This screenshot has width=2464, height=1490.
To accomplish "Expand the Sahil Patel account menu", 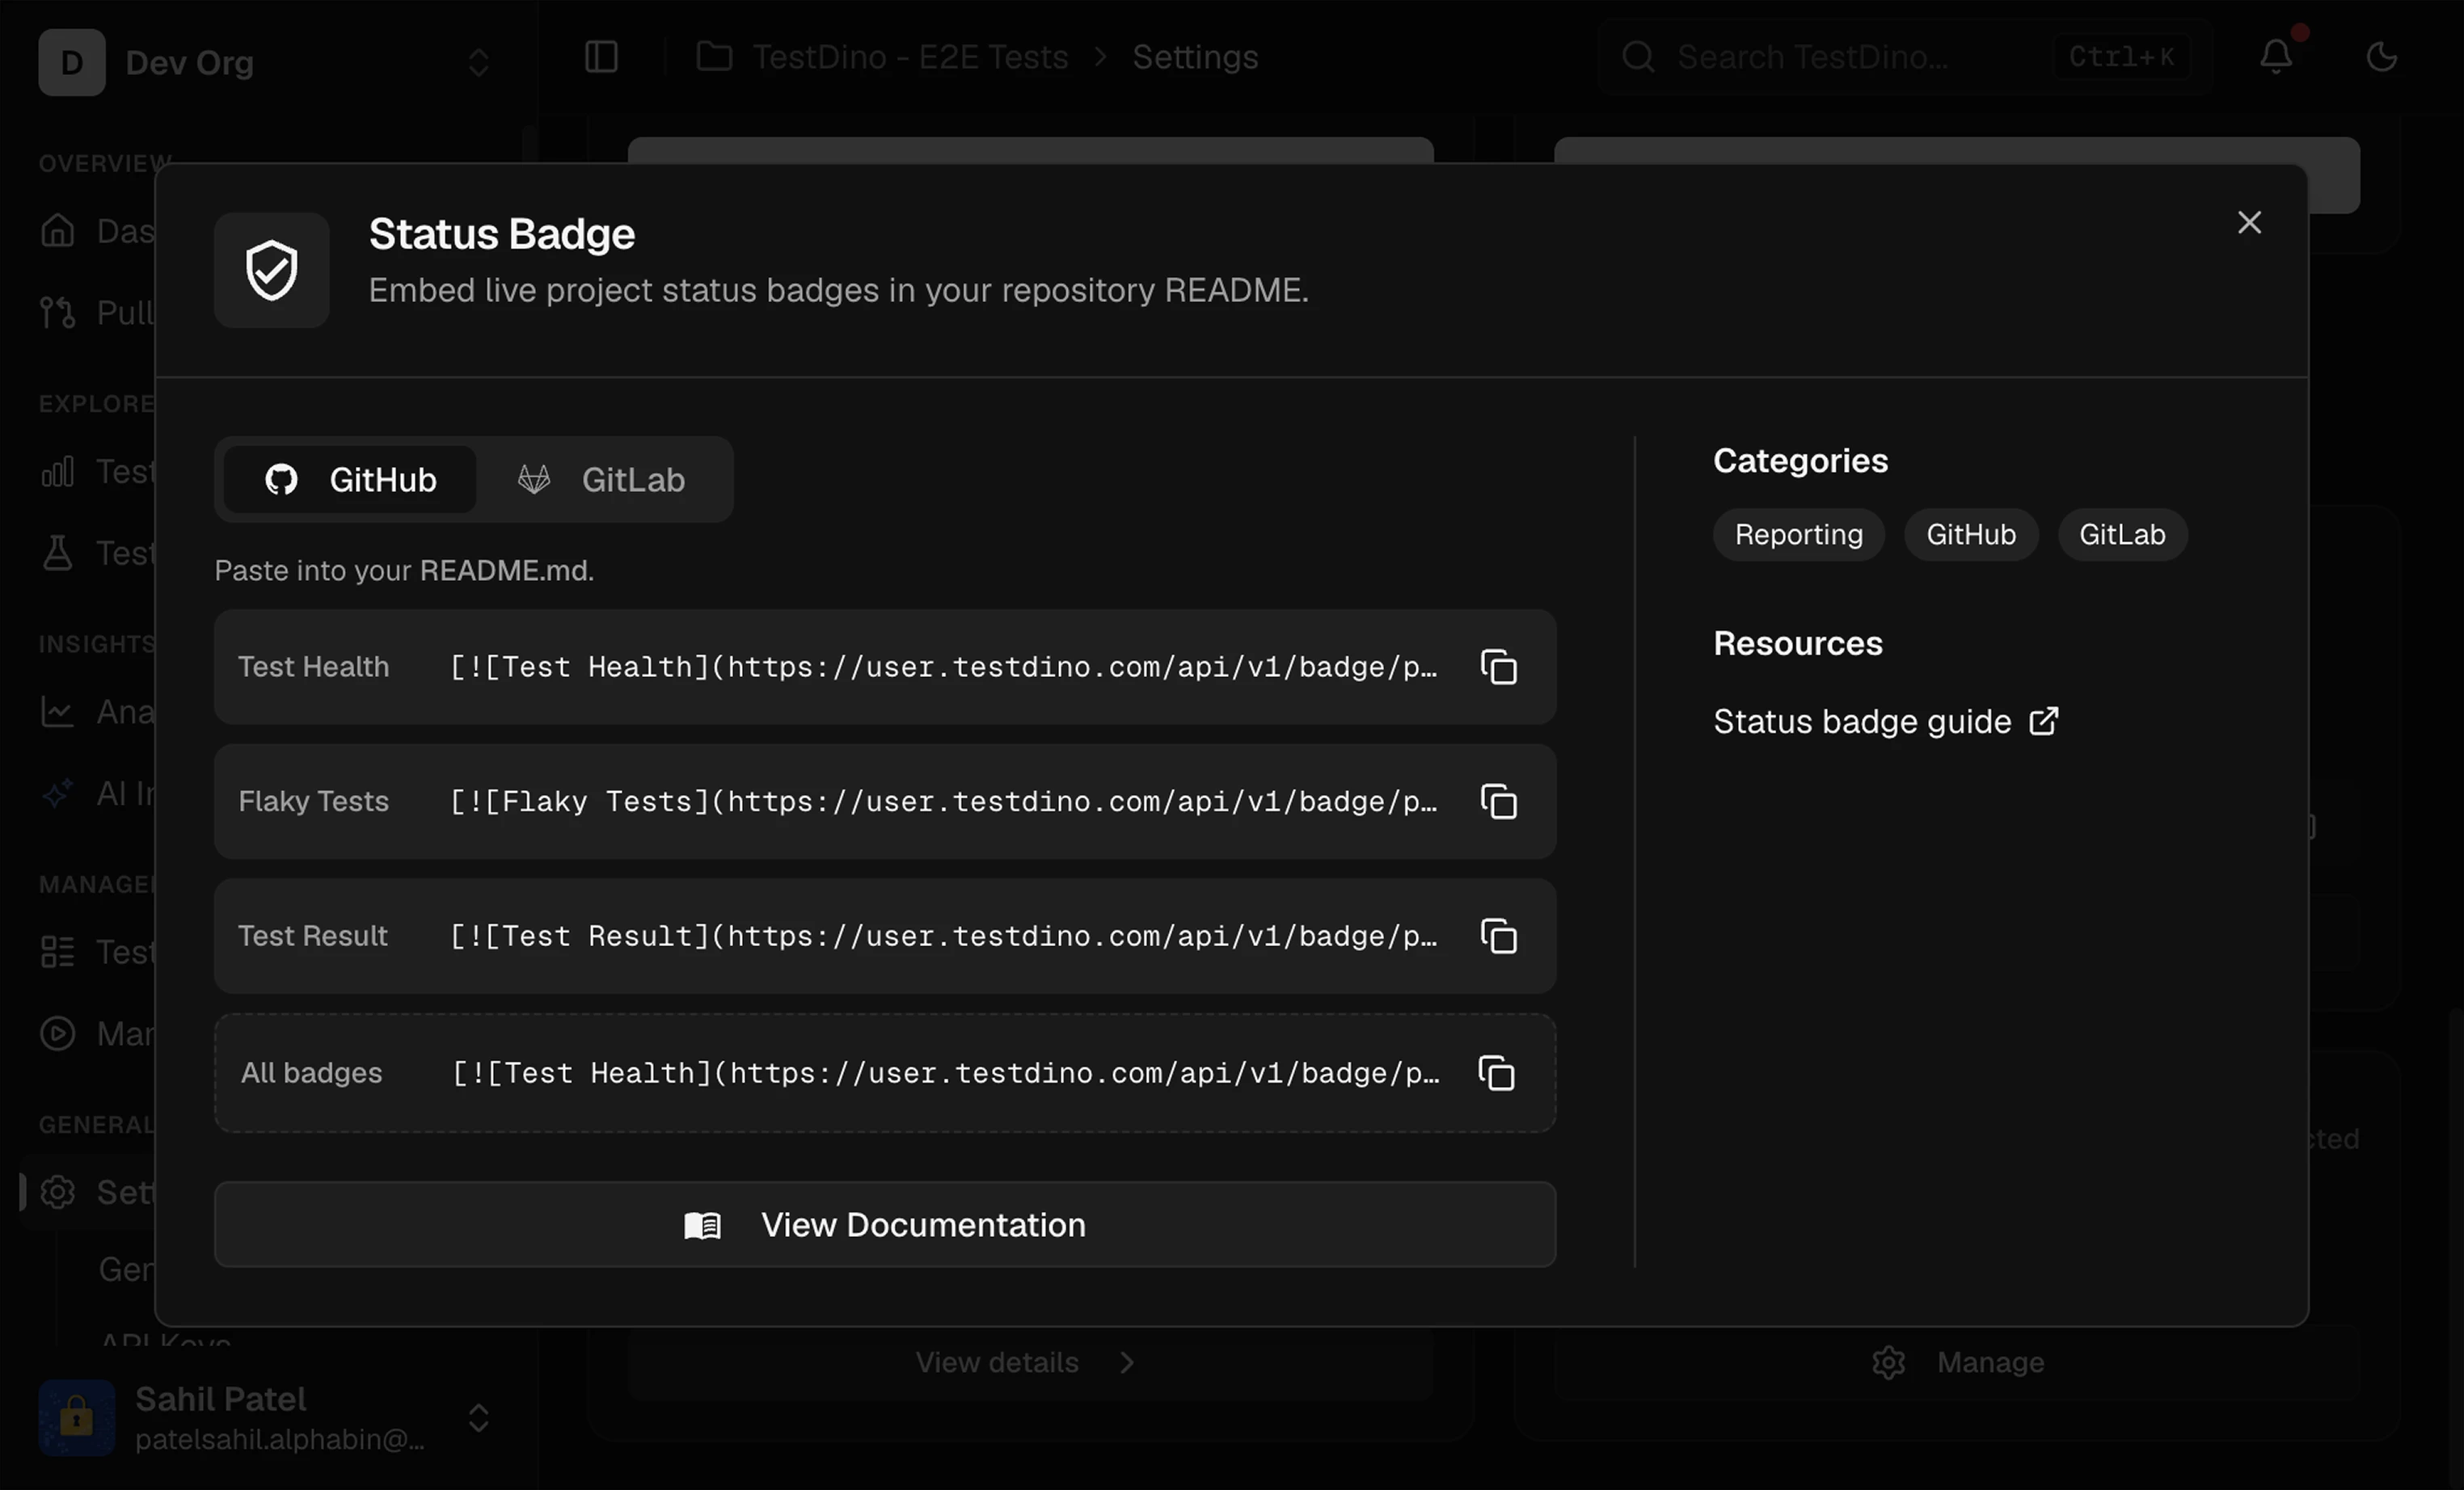I will pyautogui.click(x=478, y=1418).
